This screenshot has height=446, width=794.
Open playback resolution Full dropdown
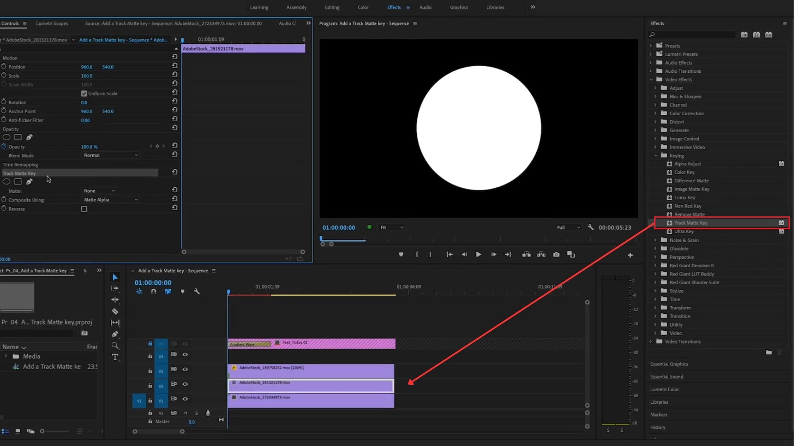[x=568, y=228]
